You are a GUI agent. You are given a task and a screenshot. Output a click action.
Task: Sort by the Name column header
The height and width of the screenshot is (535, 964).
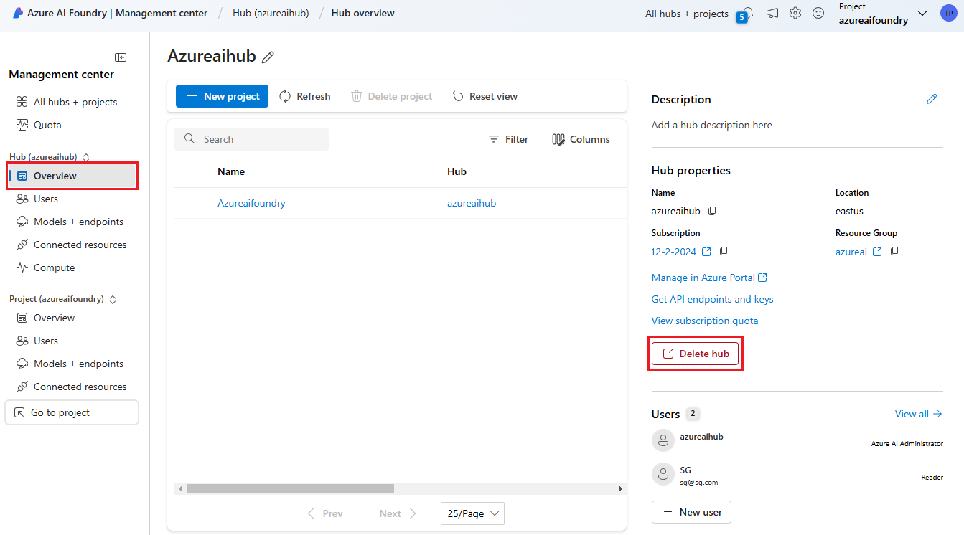coord(231,171)
